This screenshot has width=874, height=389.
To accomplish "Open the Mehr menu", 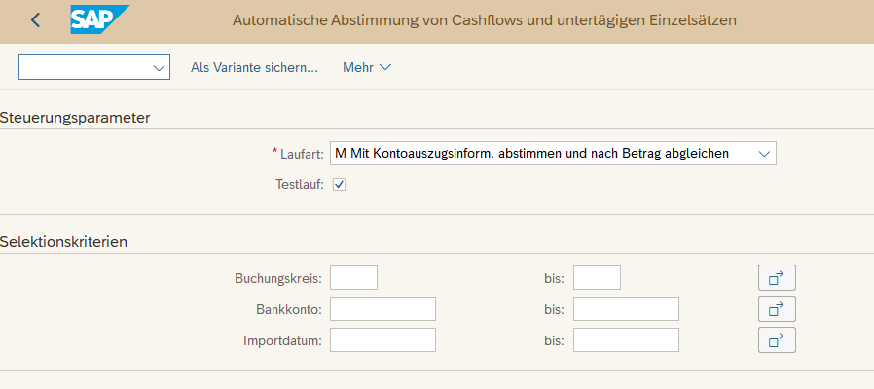I will pos(366,68).
